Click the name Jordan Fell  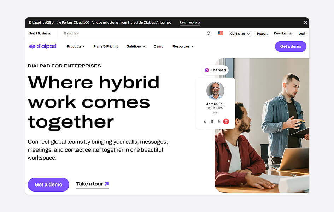click(x=215, y=104)
